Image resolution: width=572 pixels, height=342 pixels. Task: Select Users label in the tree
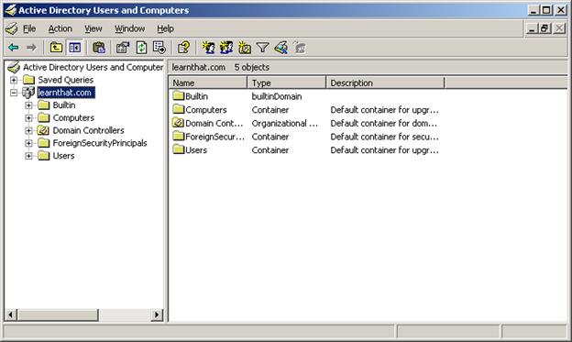(x=63, y=156)
